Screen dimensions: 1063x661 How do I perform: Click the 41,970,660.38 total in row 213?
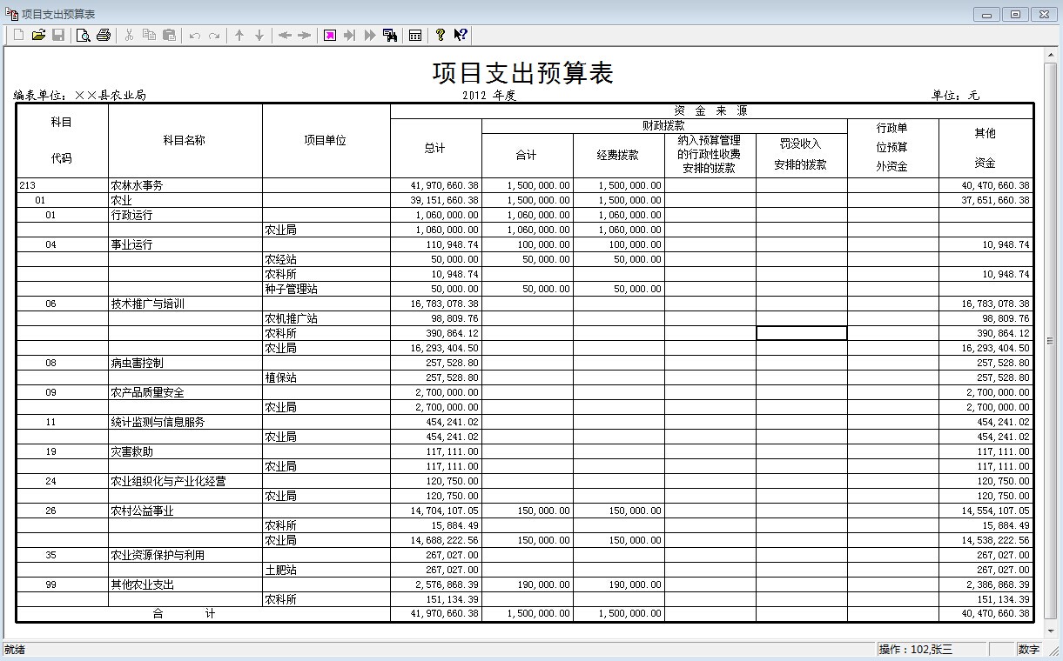coord(435,185)
